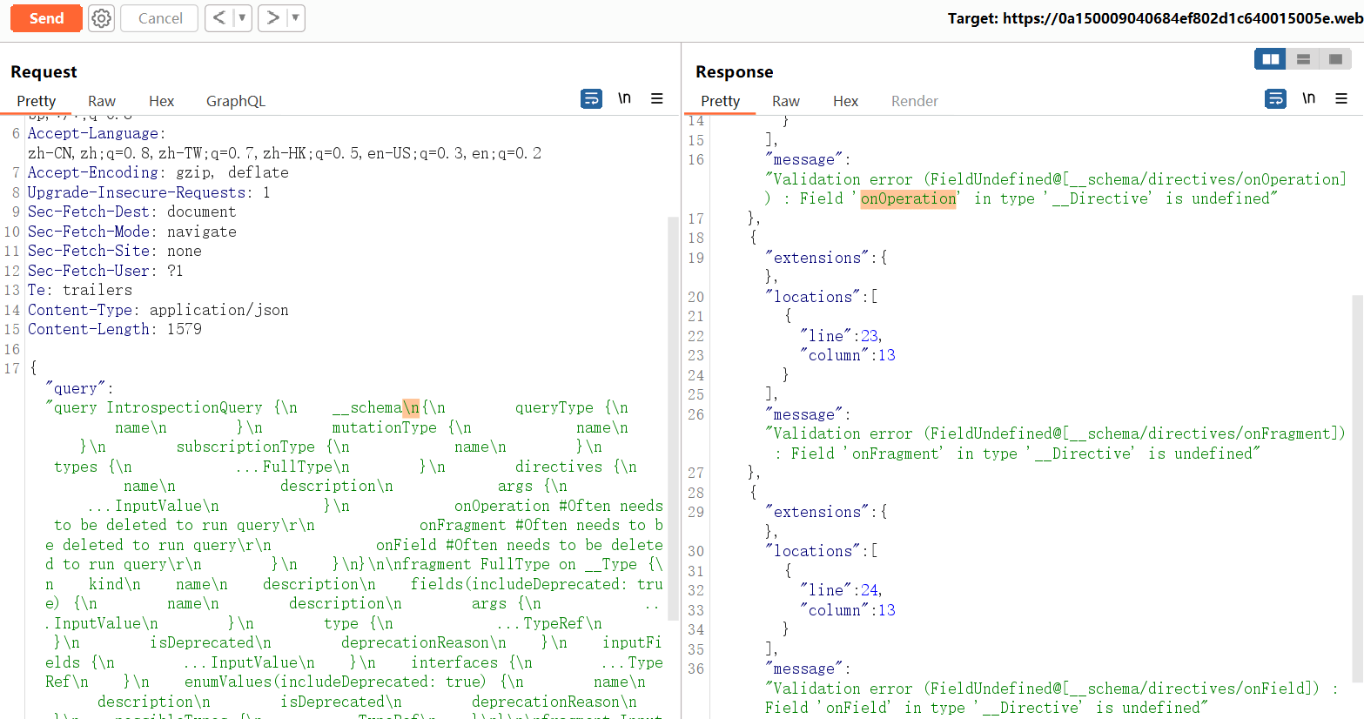Click the Request panel vertical scrollbar
Screen dimensions: 1364x719
(x=673, y=418)
